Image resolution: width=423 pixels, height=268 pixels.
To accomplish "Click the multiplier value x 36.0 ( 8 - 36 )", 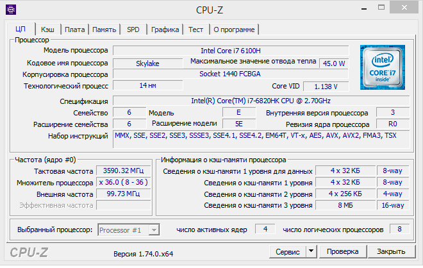I will click(123, 183).
